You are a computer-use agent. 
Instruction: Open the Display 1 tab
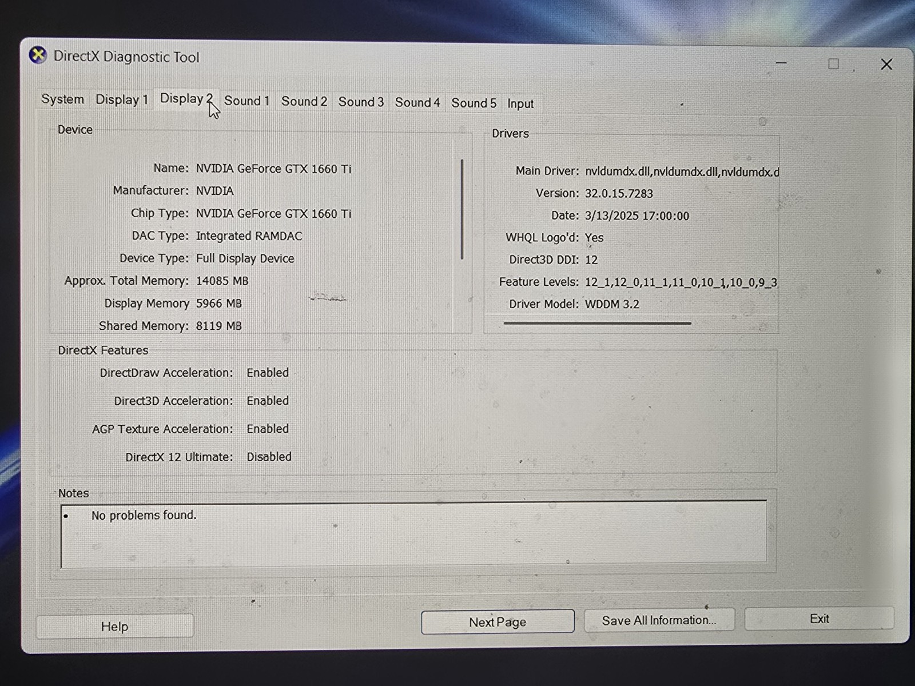click(122, 99)
